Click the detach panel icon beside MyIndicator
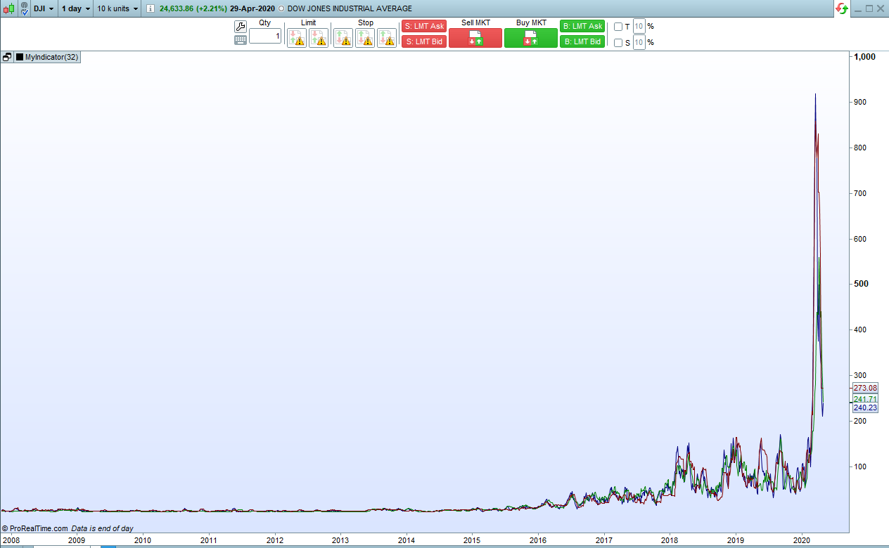Image resolution: width=889 pixels, height=548 pixels. click(7, 57)
